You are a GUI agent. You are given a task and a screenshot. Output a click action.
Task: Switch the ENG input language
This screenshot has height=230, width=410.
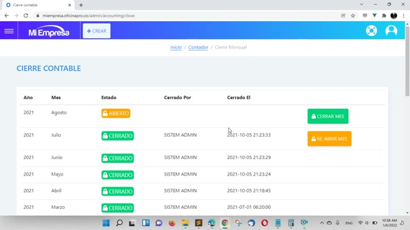(348, 223)
